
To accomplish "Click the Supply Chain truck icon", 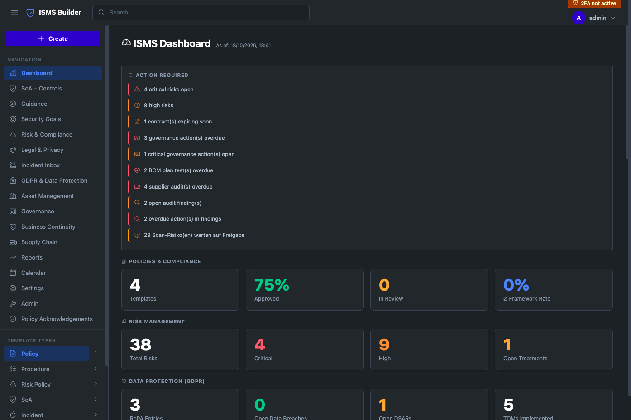I will 13,242.
